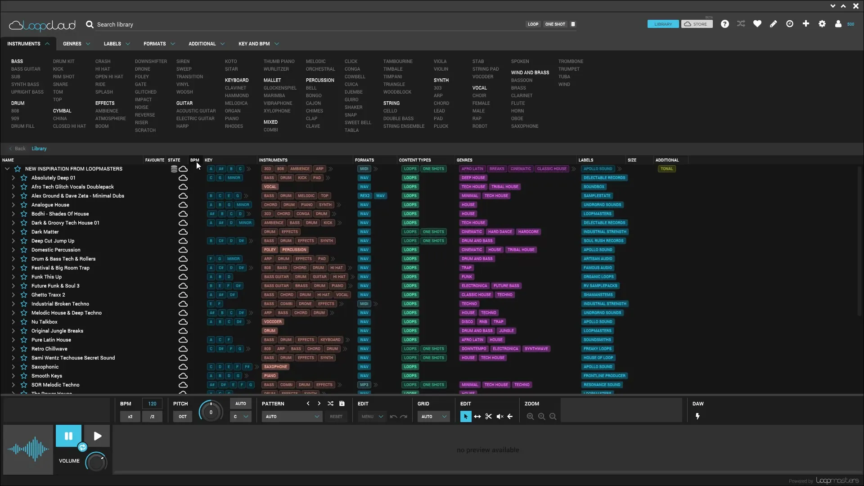Open the PATTERN AUTO dropdown

(x=292, y=417)
